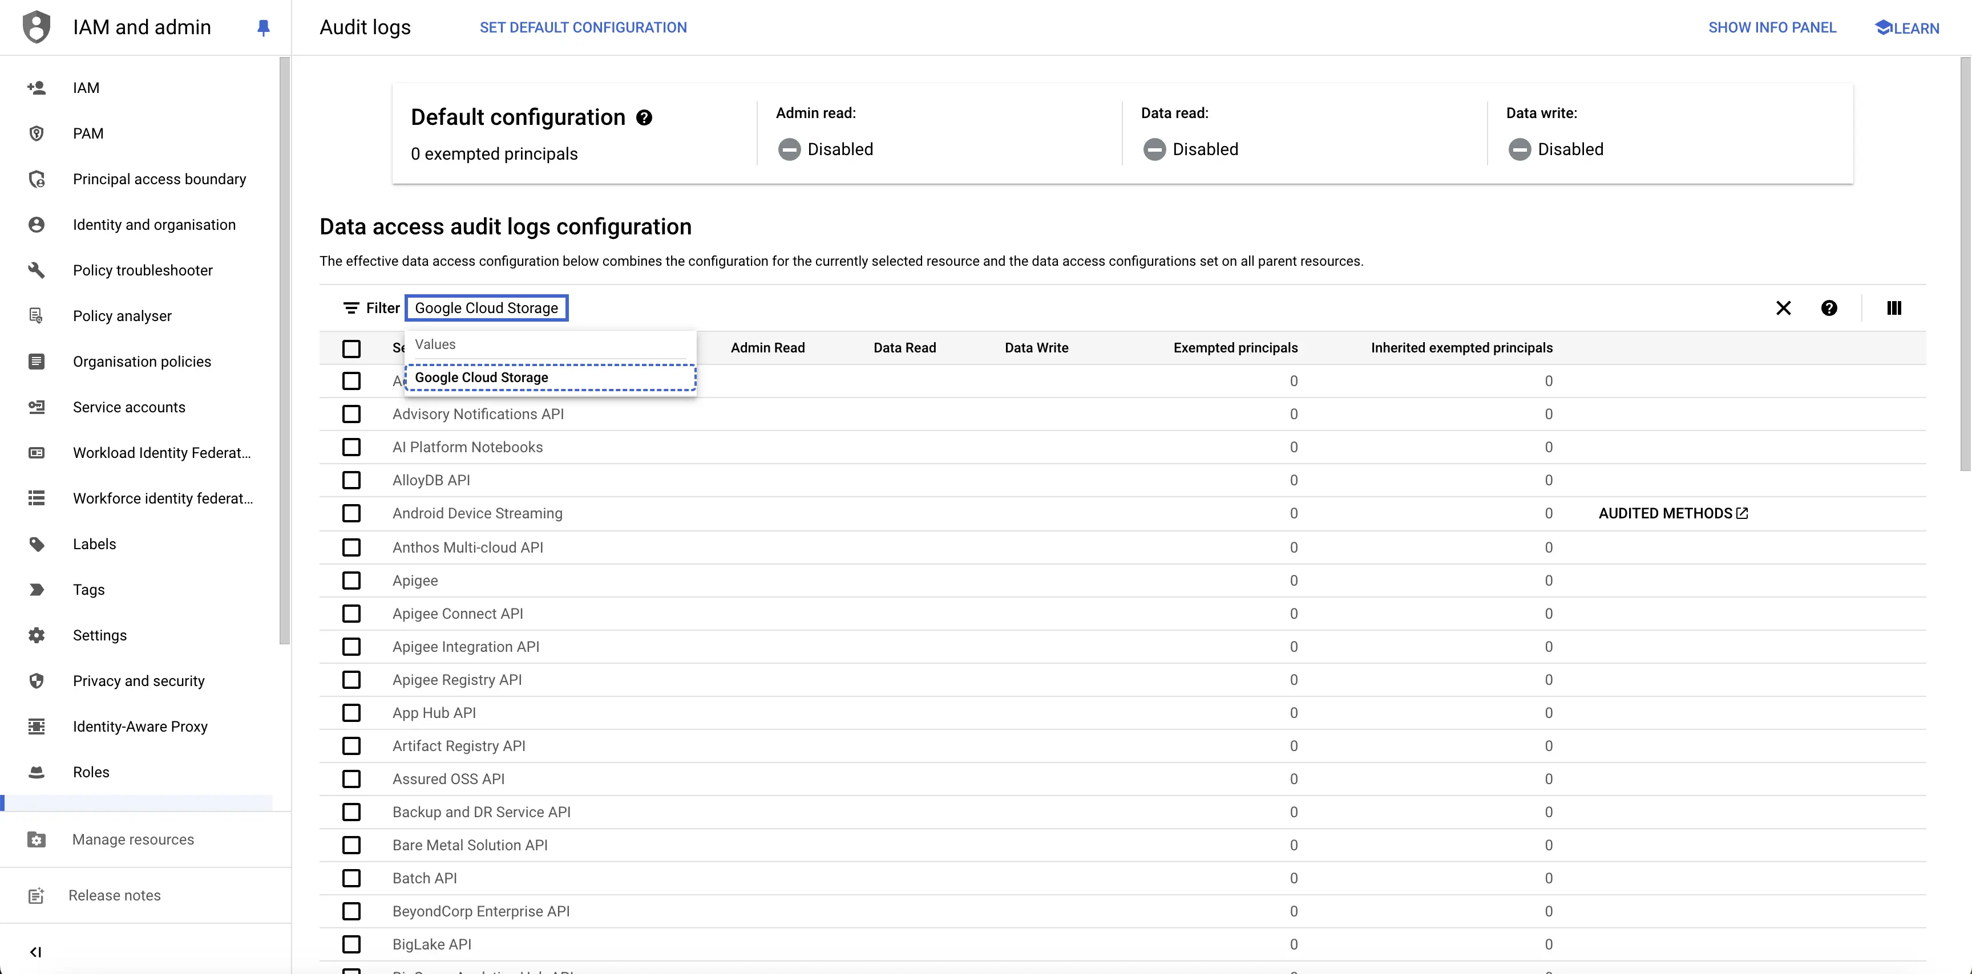The image size is (1972, 974).
Task: Check the AlloyDB API checkbox
Action: click(350, 480)
